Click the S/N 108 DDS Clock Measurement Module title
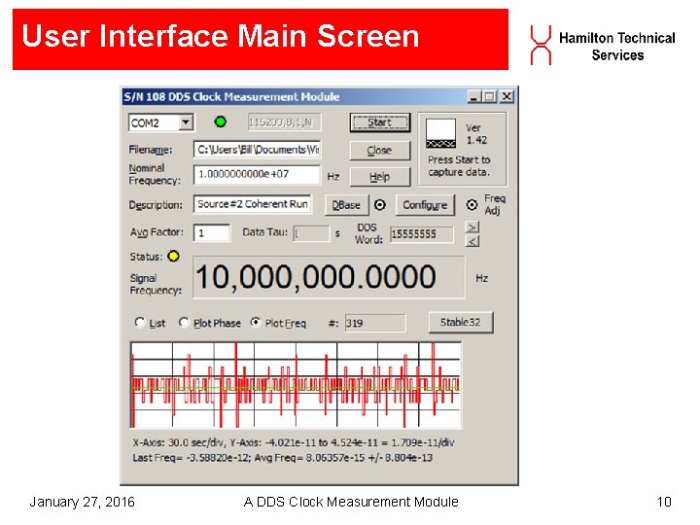The height and width of the screenshot is (525, 700). [231, 97]
